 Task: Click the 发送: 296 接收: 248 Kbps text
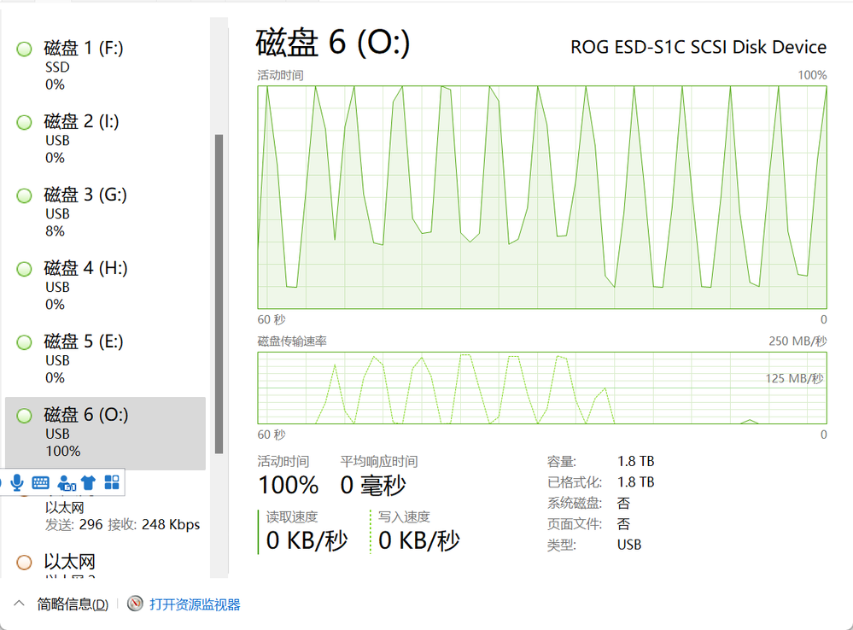click(122, 524)
